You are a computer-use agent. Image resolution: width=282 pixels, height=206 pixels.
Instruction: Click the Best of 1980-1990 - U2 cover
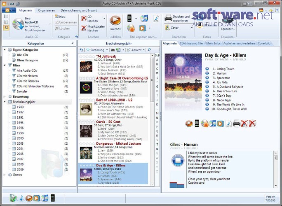86,109
